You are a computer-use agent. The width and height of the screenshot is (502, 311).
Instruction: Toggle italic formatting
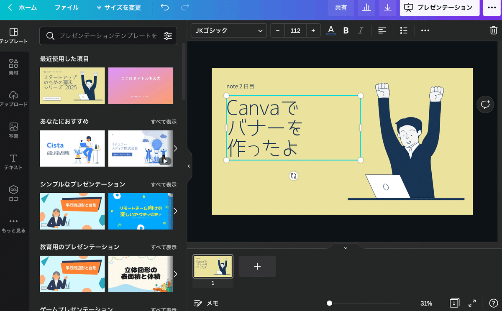[x=361, y=31]
